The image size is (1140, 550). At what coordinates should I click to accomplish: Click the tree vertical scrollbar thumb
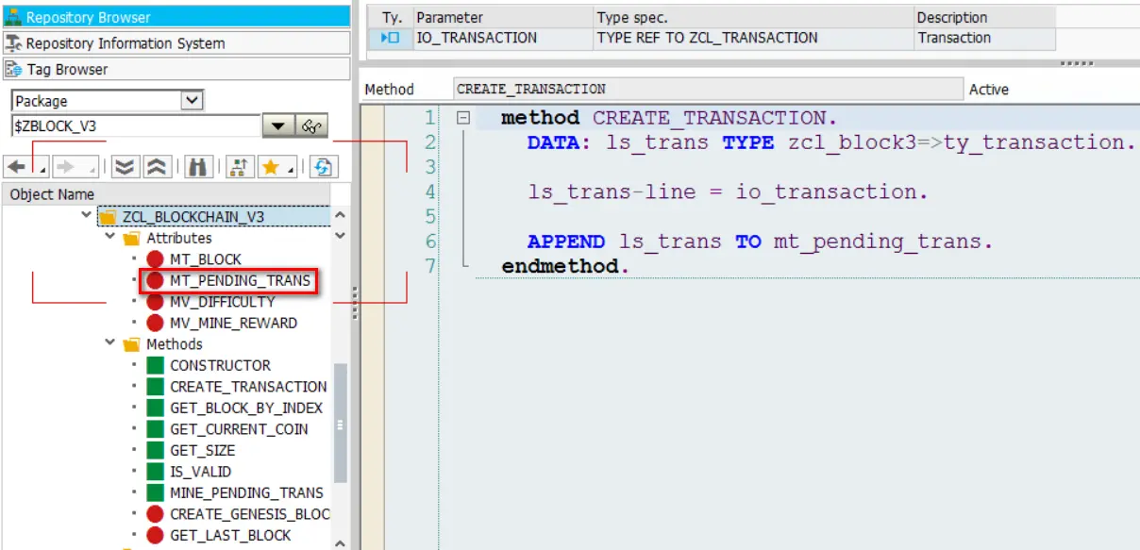(341, 425)
